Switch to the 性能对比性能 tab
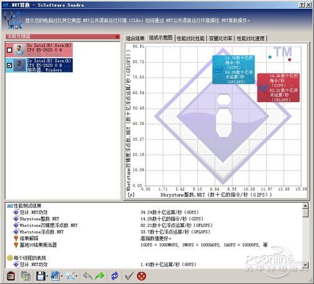The width and height of the screenshot is (314, 284). [x=191, y=38]
